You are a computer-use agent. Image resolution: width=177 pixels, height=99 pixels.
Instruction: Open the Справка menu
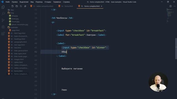point(66,2)
